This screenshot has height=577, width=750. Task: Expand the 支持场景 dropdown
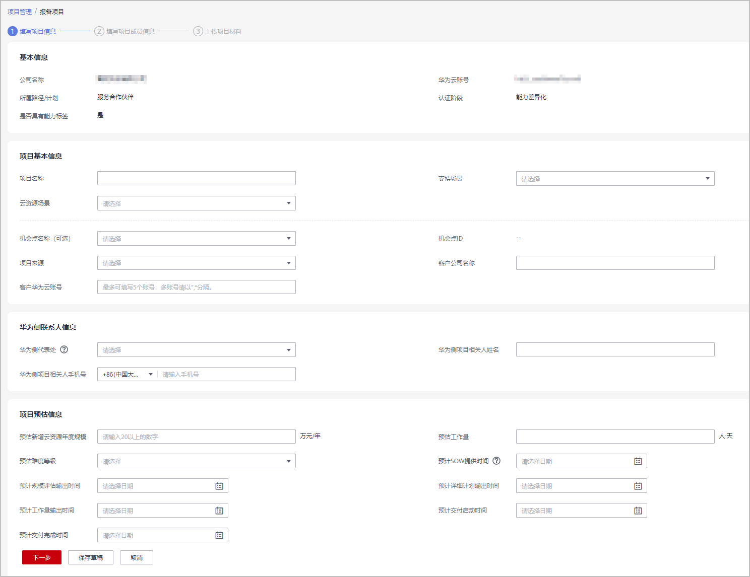(x=615, y=179)
